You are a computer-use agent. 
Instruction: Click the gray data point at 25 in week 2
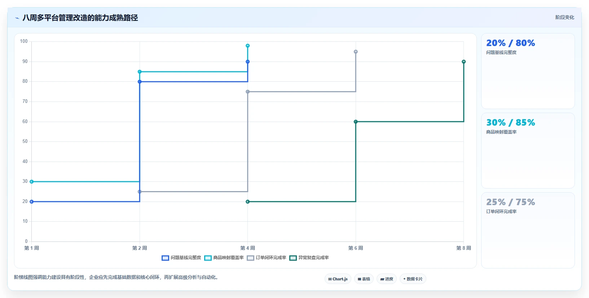coord(140,191)
